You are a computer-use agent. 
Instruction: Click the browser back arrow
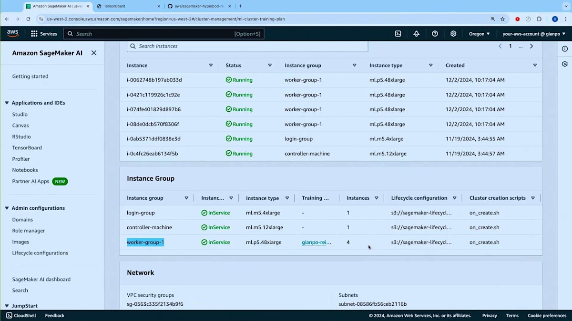[x=7, y=19]
